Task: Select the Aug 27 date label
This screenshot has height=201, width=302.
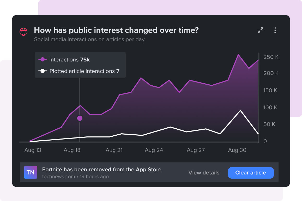Action: (x=196, y=150)
